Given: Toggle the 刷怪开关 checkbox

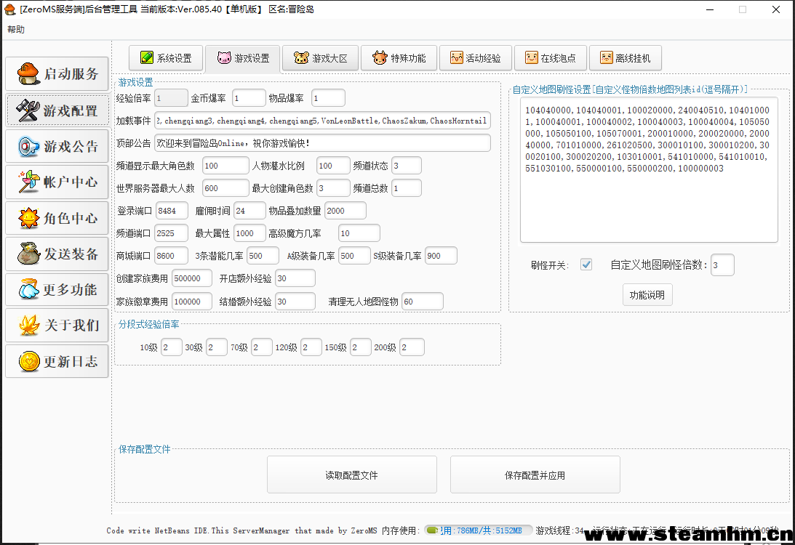Looking at the screenshot, I should click(x=586, y=265).
